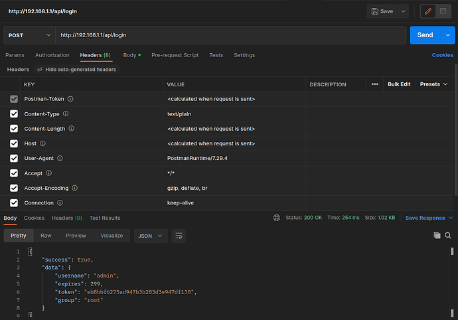458x320 pixels.
Task: Open the response Cookies tab
Action: click(x=34, y=218)
